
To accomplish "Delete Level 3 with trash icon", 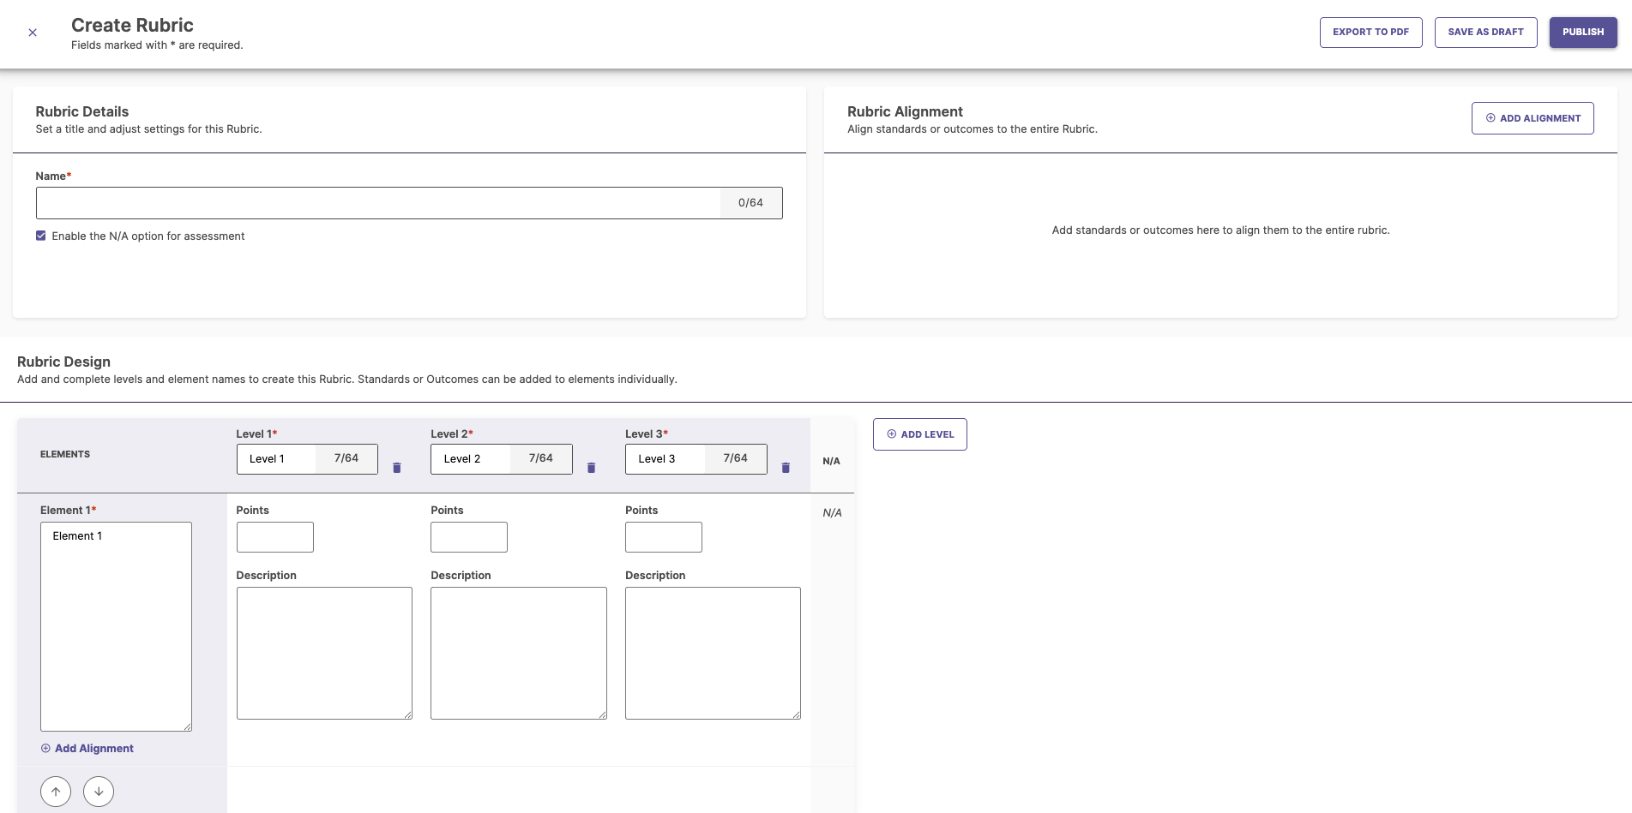I will 786,468.
